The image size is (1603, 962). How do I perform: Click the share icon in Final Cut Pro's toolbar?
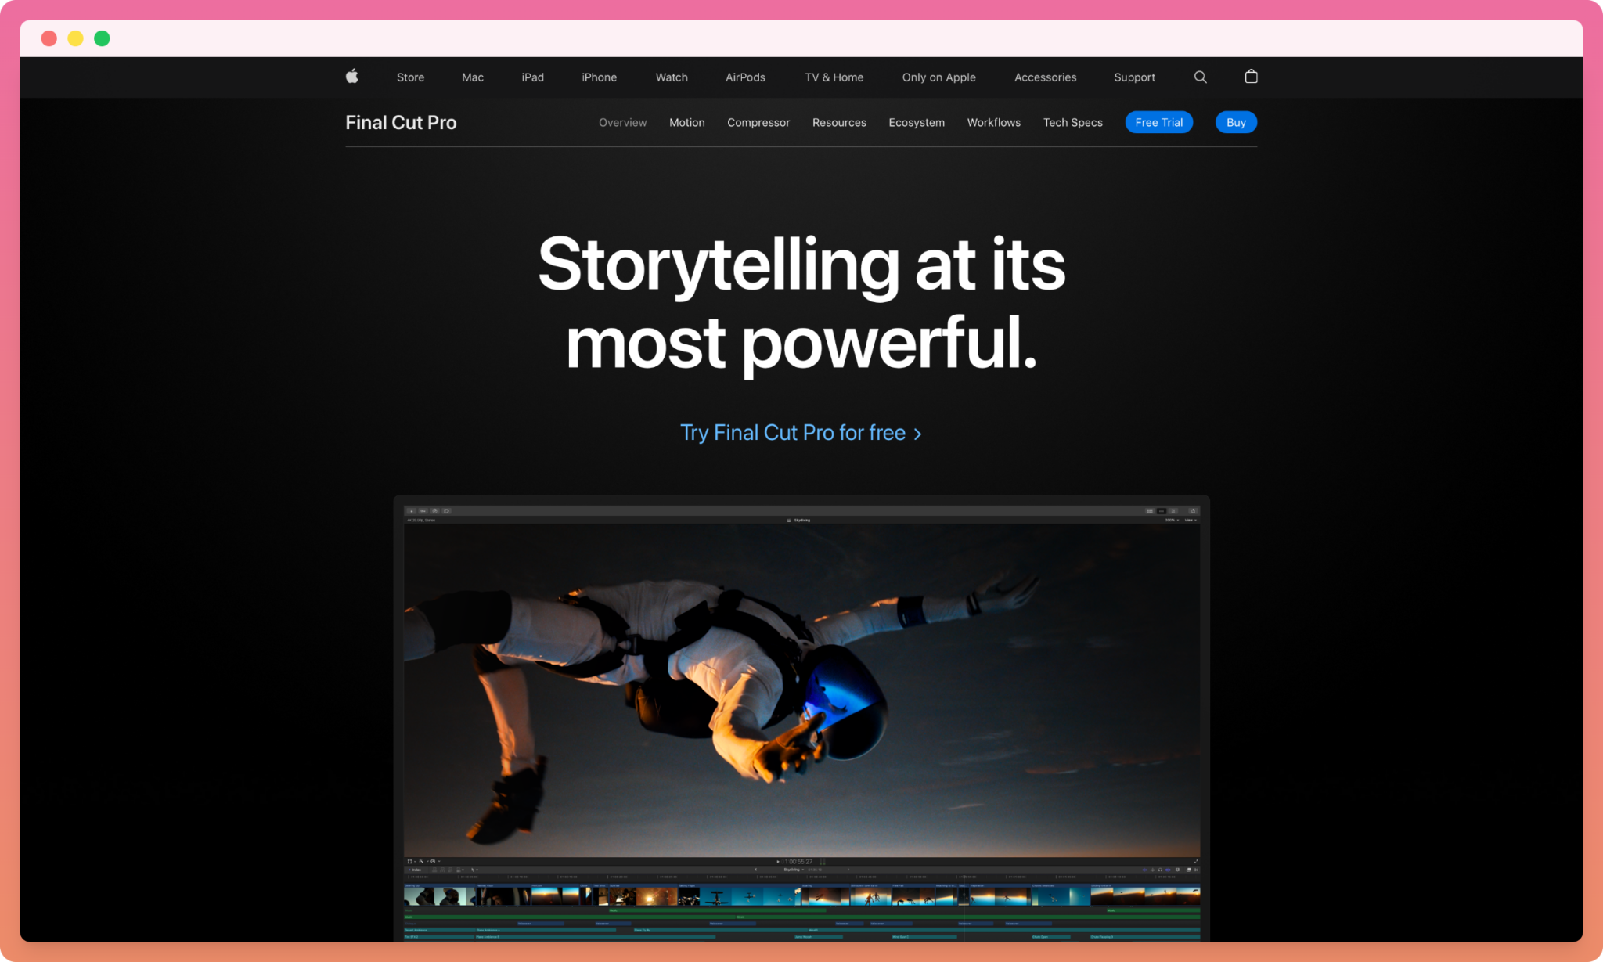1193,510
